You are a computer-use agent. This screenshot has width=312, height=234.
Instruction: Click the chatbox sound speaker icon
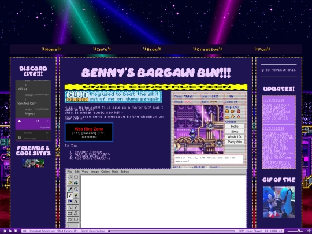[47, 133]
